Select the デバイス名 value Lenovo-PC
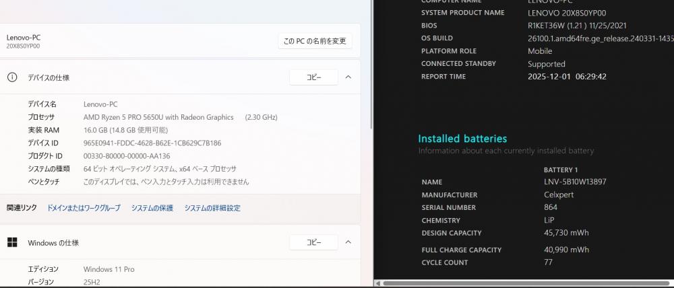 (x=100, y=104)
